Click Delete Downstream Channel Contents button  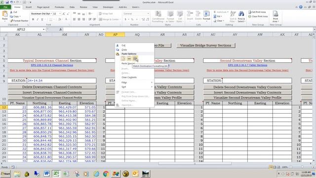52,87
